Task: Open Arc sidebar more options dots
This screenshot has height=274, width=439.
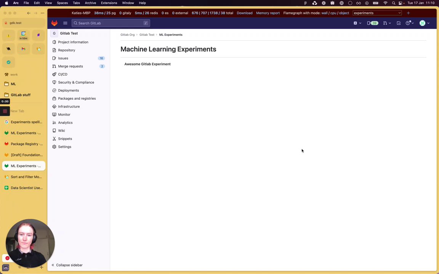Action: 43,13
